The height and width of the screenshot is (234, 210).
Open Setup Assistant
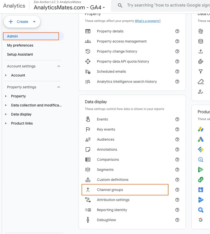pos(20,54)
